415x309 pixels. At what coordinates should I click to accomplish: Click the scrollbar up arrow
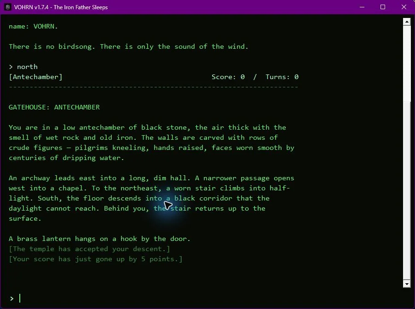click(407, 22)
